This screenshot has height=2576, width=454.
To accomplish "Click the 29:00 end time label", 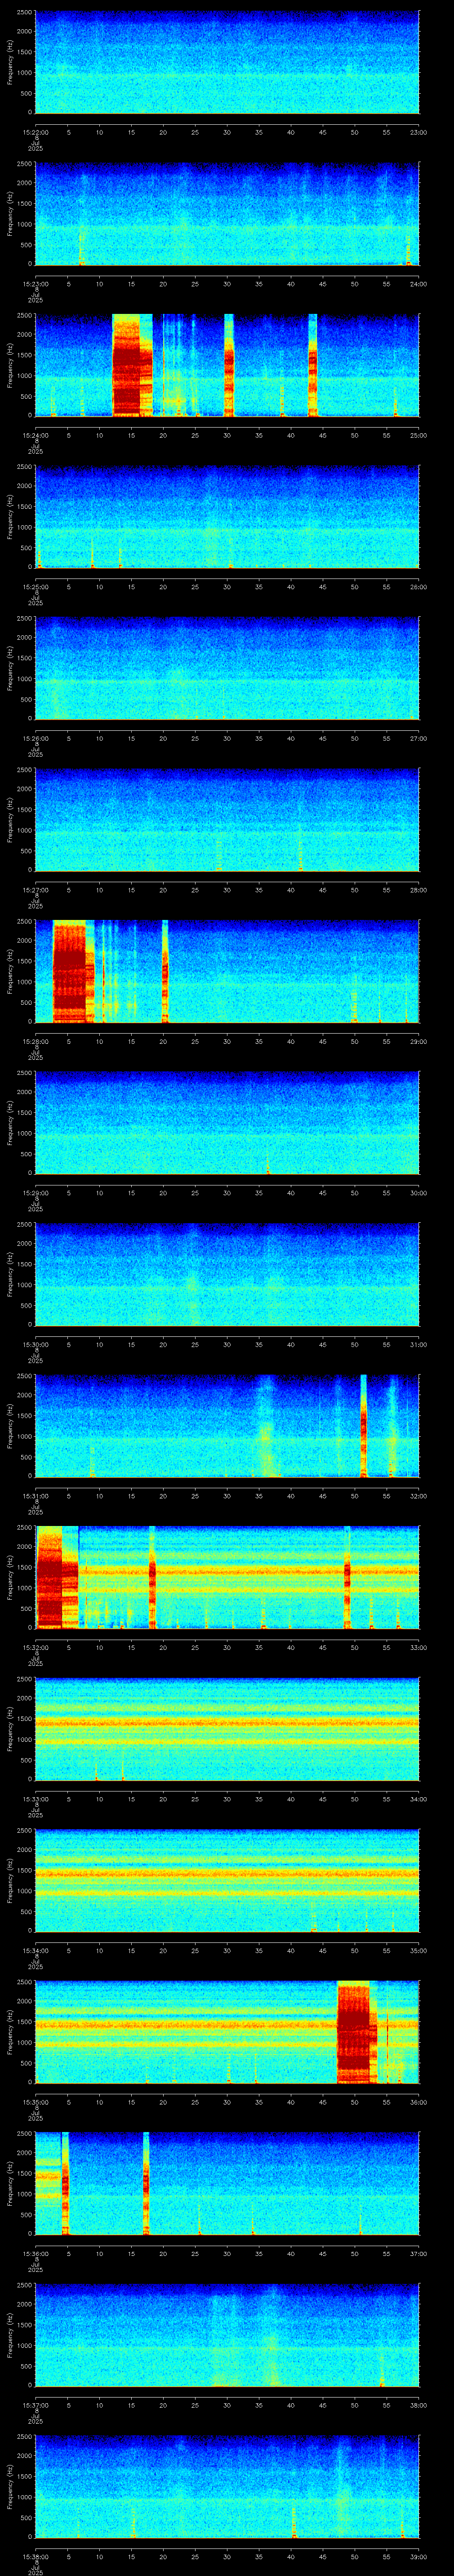I will pyautogui.click(x=418, y=1041).
